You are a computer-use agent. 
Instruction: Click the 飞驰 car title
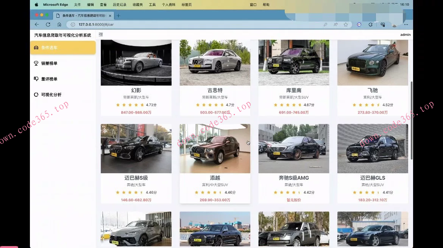[x=373, y=90]
